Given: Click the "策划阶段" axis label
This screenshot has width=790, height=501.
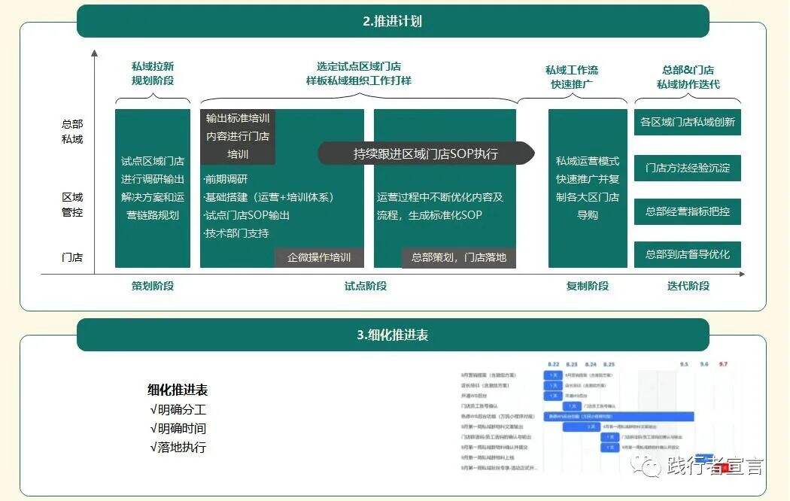Looking at the screenshot, I should tap(153, 286).
